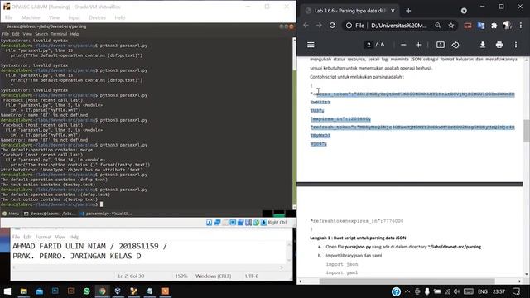
Task: Open Notepad View menu
Action: click(x=60, y=237)
